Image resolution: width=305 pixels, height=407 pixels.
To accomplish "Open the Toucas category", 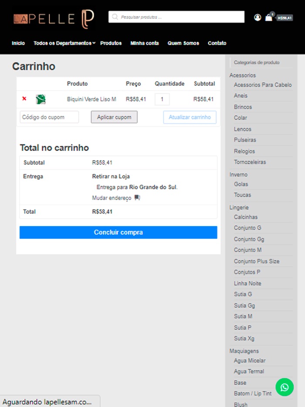I will click(x=242, y=195).
